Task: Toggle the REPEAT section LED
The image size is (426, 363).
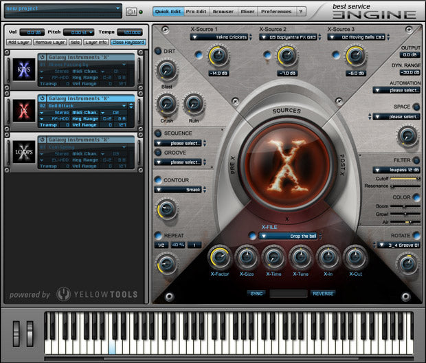Action: tap(158, 235)
